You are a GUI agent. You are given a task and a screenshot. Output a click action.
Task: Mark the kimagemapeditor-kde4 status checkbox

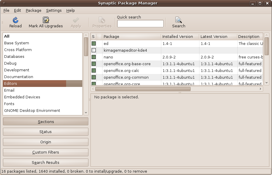point(94,50)
